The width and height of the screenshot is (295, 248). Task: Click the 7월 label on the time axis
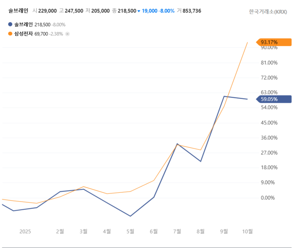pos(177,231)
